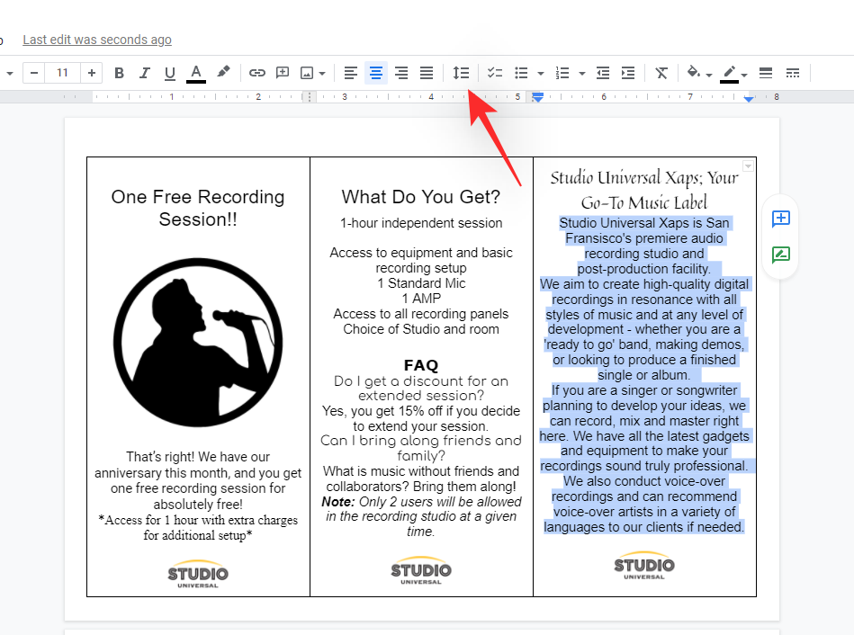Viewport: 854px width, 635px height.
Task: Justify the selected text
Action: (427, 73)
